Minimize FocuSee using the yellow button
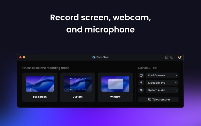The width and height of the screenshot is (201, 126). (x=24, y=57)
